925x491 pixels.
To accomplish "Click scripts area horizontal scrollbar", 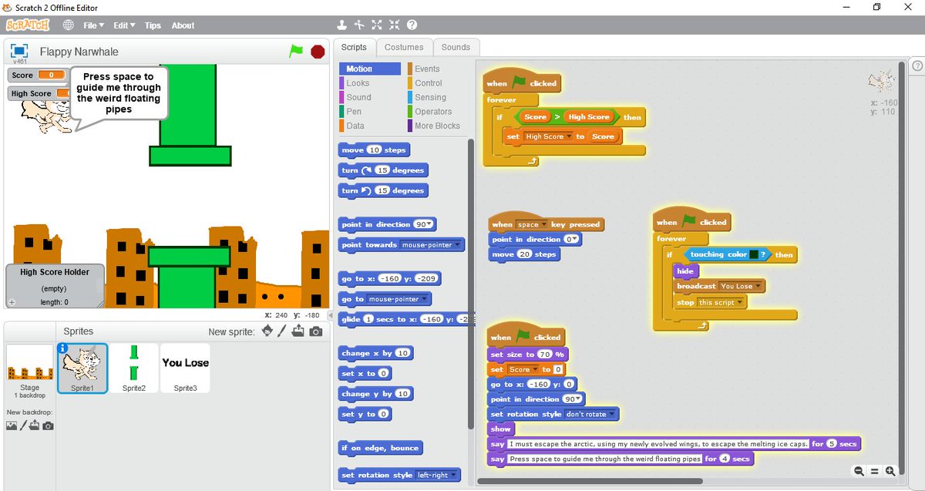I will coord(590,481).
